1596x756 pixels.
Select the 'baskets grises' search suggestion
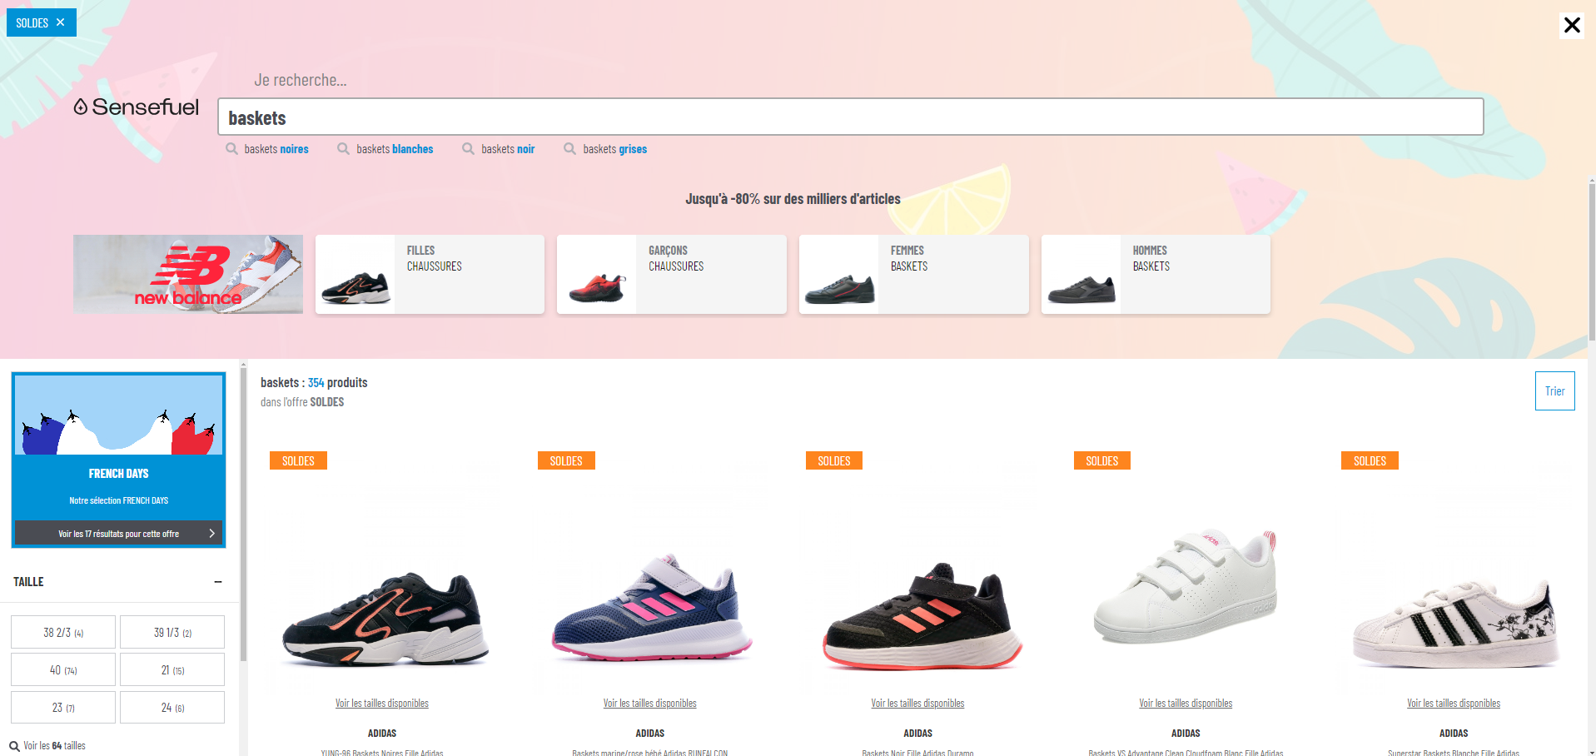(x=614, y=149)
